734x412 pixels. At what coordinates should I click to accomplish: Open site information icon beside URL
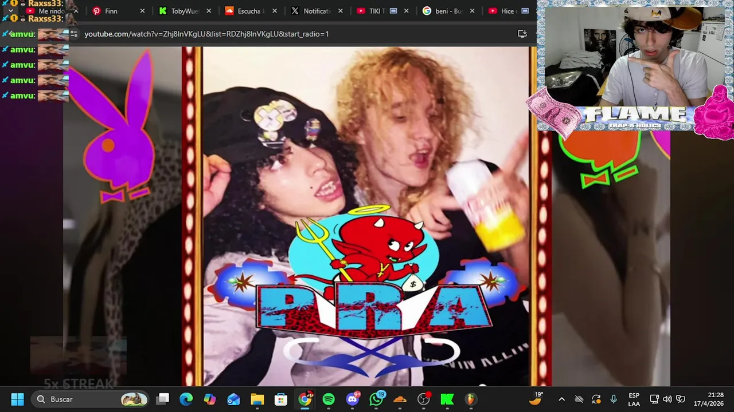[x=74, y=34]
